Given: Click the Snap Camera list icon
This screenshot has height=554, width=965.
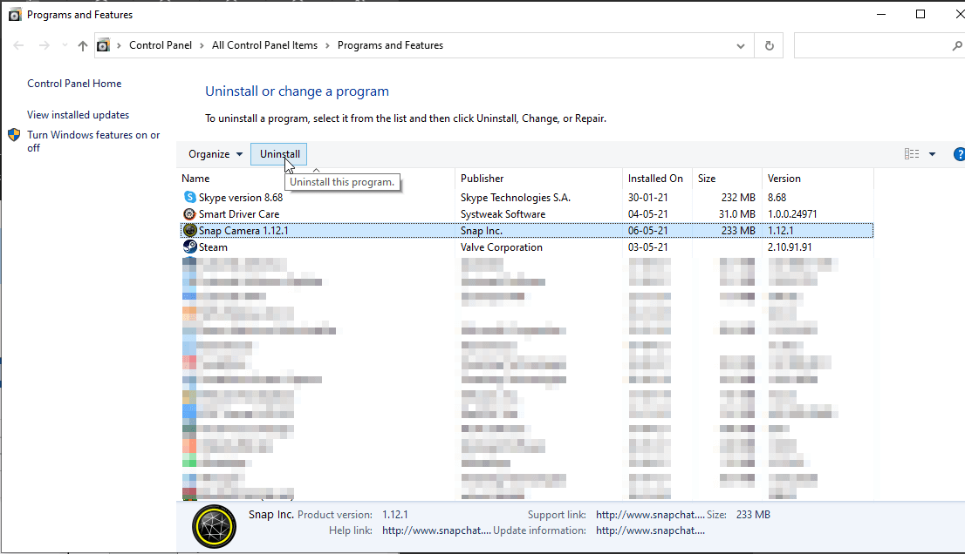Looking at the screenshot, I should pyautogui.click(x=190, y=231).
